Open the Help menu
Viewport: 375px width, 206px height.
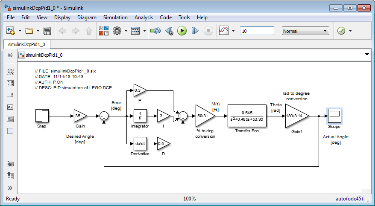click(x=202, y=17)
